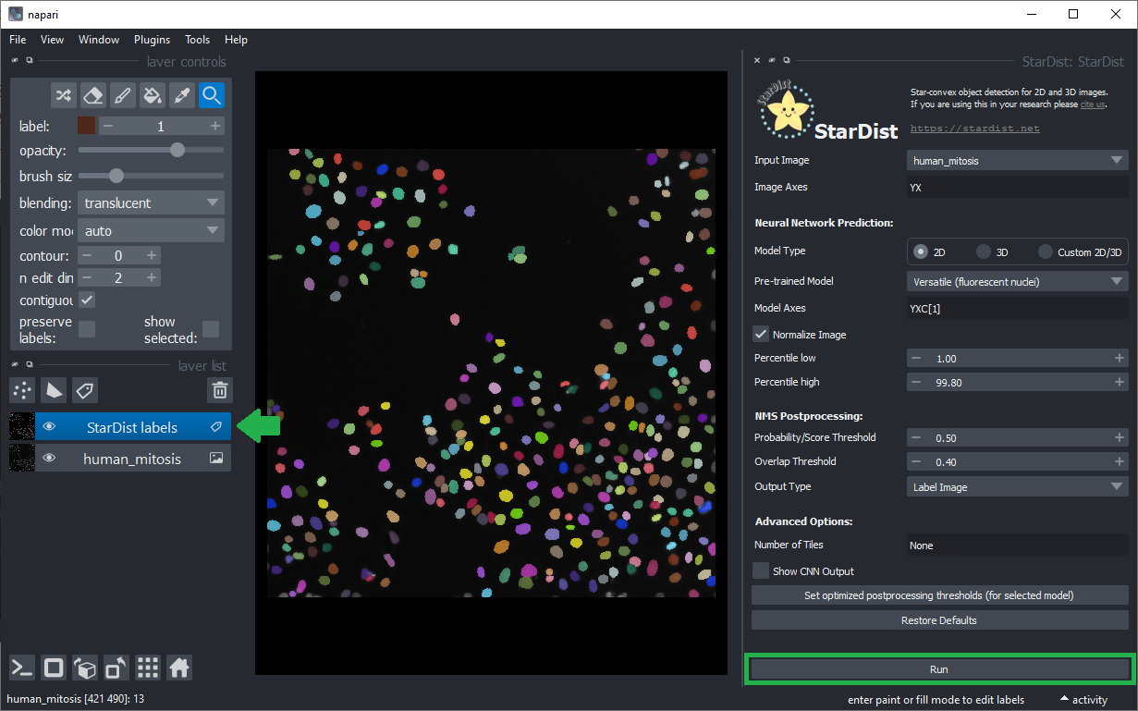Open the Pre-trained Model dropdown
1138x711 pixels.
click(x=1017, y=281)
